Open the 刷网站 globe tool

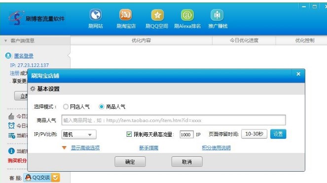click(96, 19)
